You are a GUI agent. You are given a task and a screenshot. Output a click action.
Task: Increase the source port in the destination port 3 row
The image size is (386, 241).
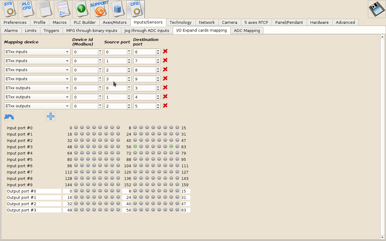click(x=129, y=86)
